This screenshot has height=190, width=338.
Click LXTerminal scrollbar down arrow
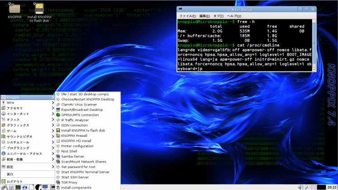(314, 69)
